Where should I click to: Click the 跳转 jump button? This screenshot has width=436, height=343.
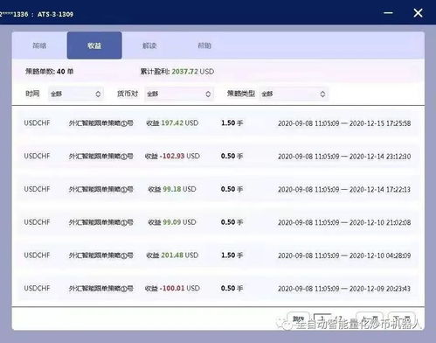pyautogui.click(x=298, y=319)
